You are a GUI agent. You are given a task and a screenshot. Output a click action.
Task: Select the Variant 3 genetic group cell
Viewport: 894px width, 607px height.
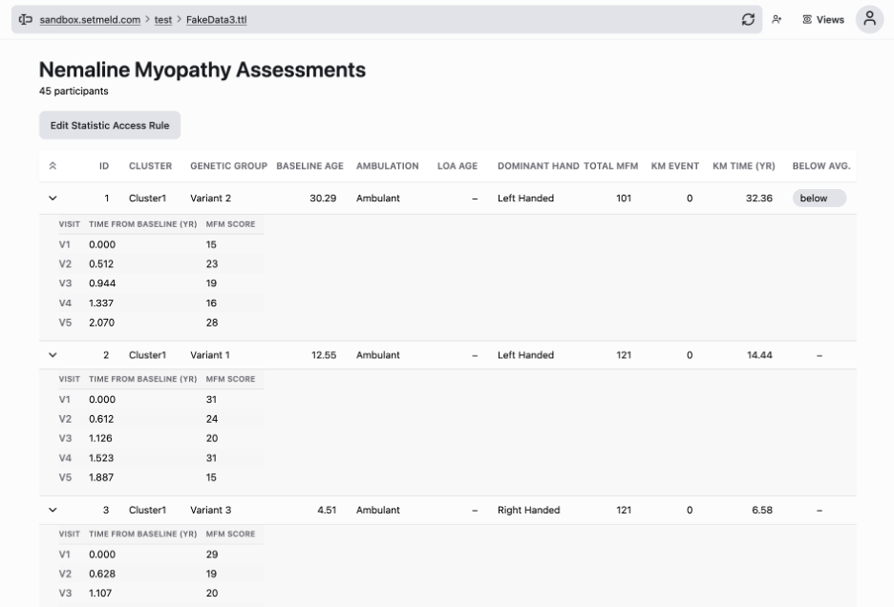click(210, 510)
